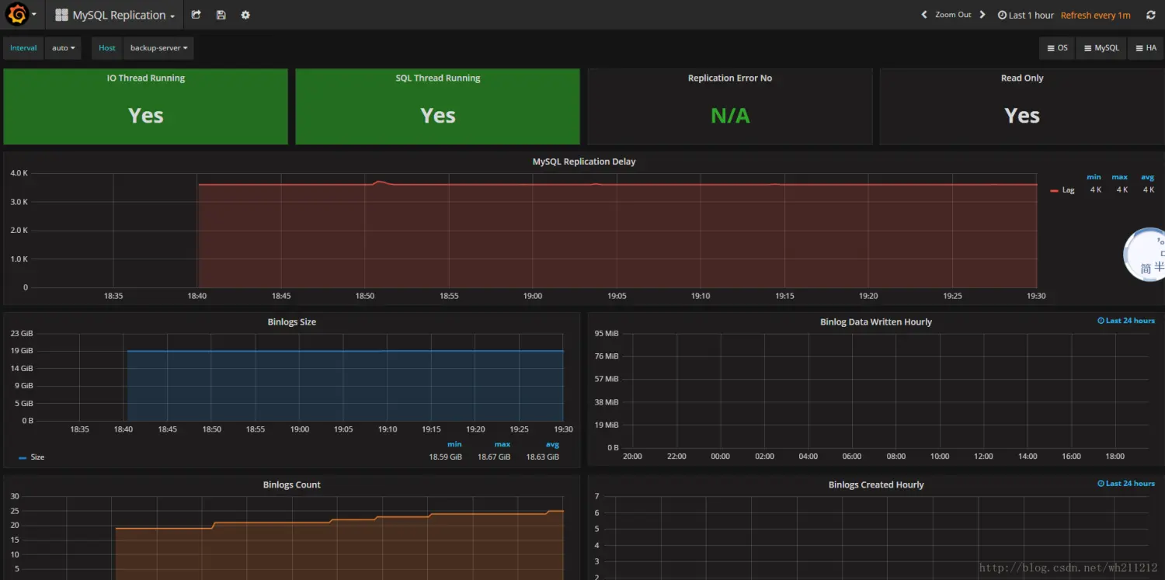1165x580 pixels.
Task: Sort Binlogs Size legend by max
Action: click(503, 444)
